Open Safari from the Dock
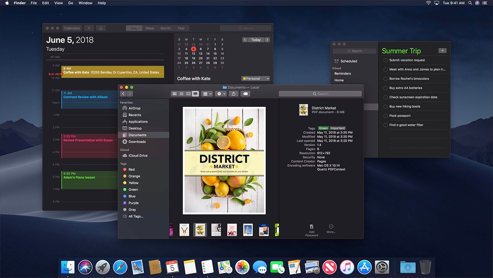 coord(120,267)
